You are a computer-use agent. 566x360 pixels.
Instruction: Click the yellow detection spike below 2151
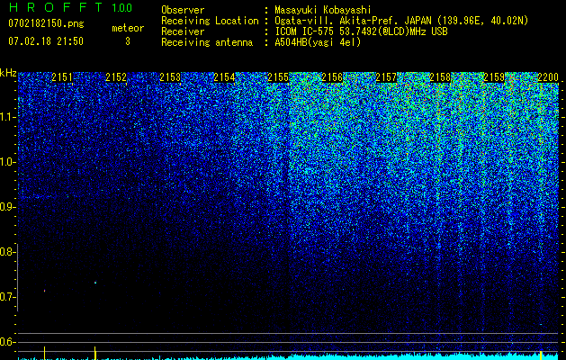click(44, 353)
